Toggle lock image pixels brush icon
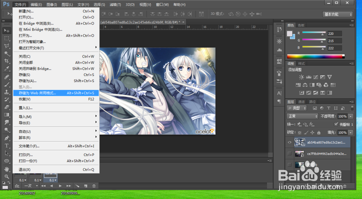 pos(306,132)
